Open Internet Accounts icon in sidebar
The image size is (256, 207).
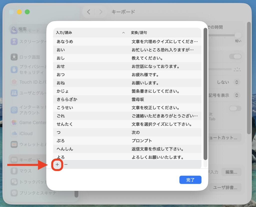pyautogui.click(x=14, y=110)
